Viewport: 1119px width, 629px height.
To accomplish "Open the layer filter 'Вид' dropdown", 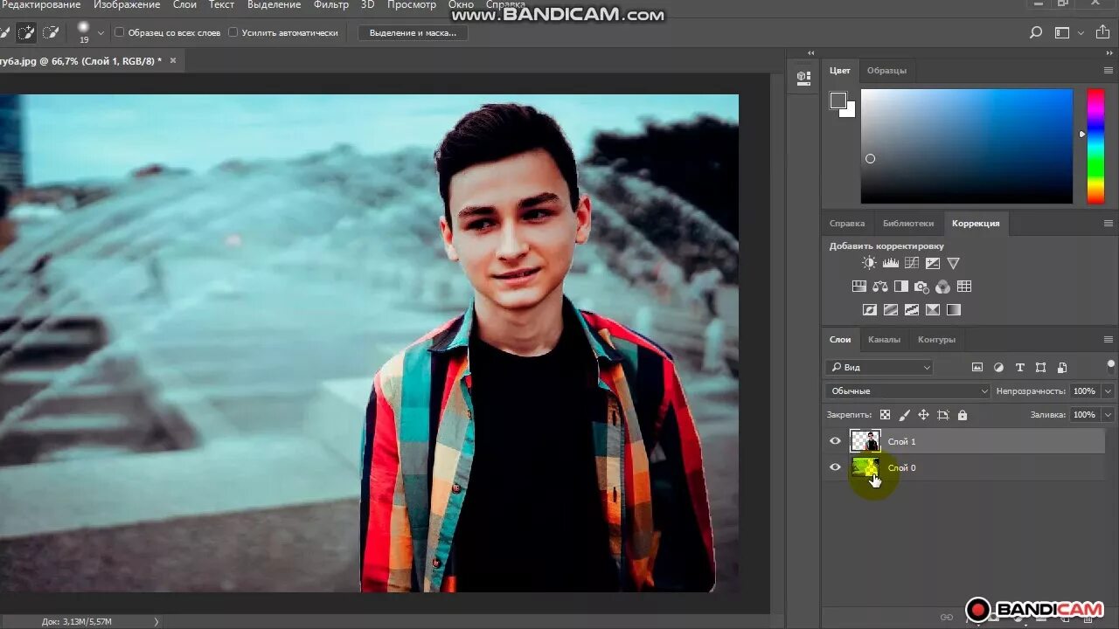I will [x=879, y=368].
